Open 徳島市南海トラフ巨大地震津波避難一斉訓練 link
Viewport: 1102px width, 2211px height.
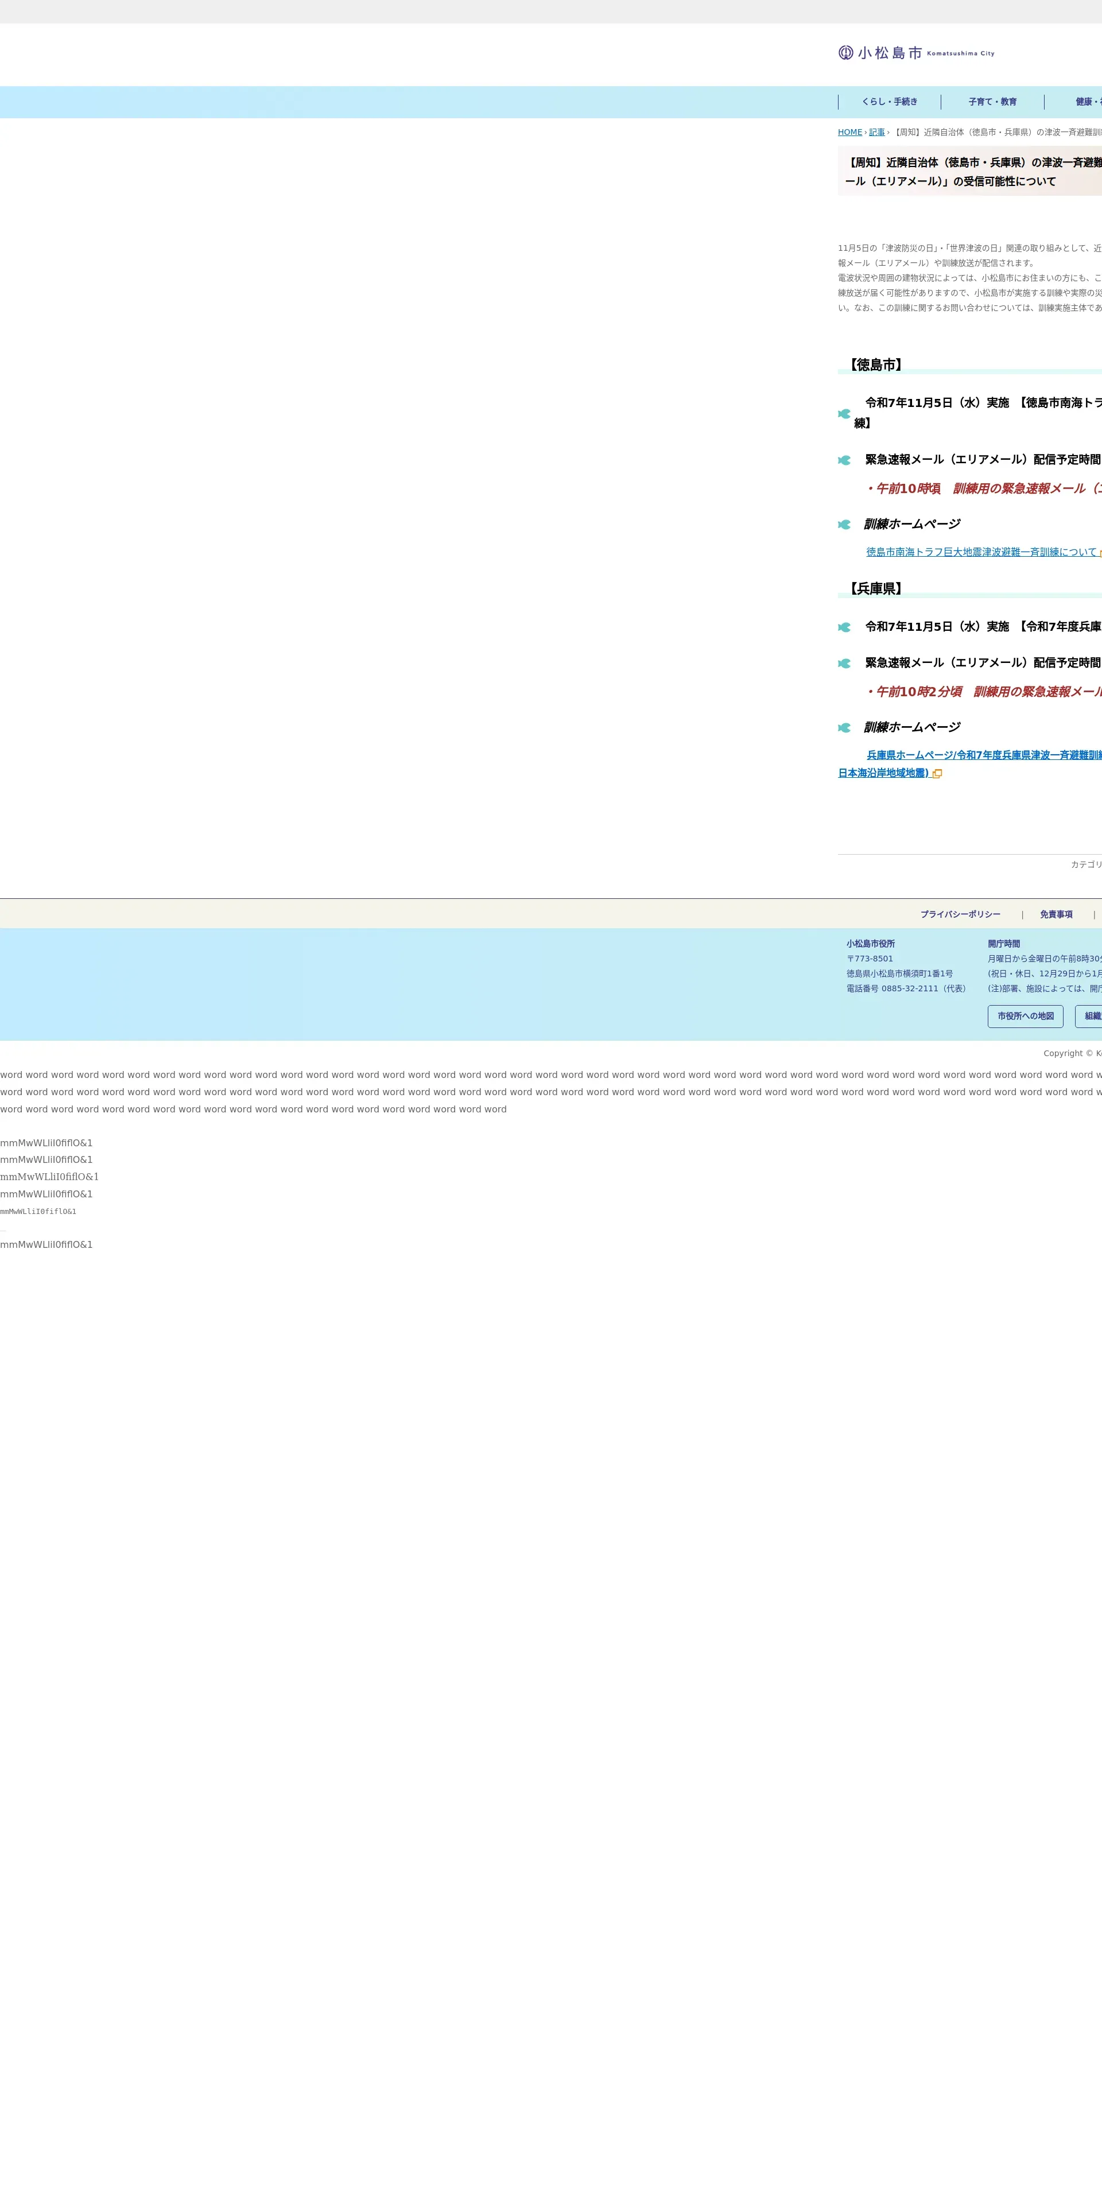pyautogui.click(x=981, y=552)
